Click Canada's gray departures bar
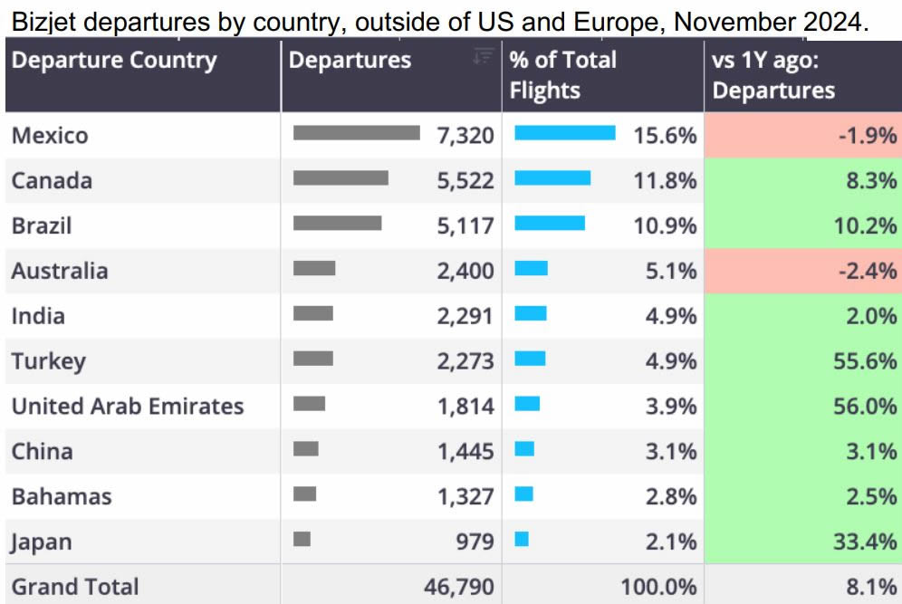This screenshot has height=604, width=902. click(341, 178)
